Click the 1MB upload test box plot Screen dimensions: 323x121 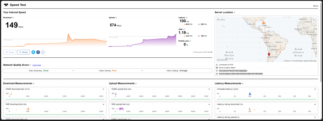120,108
